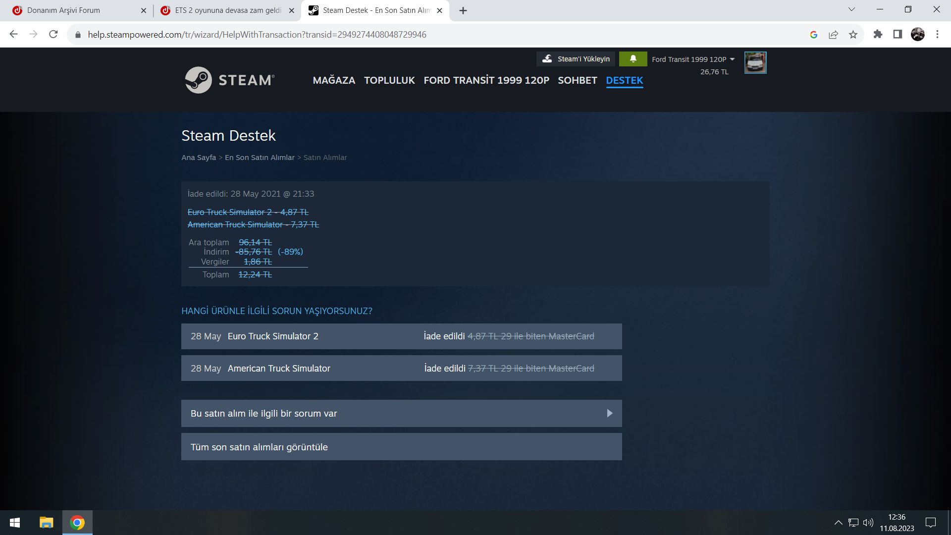Select Euro Truck Simulator 2 purchase row
The height and width of the screenshot is (535, 951).
[x=401, y=336]
